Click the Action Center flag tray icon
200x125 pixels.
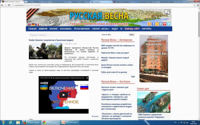(181, 123)
